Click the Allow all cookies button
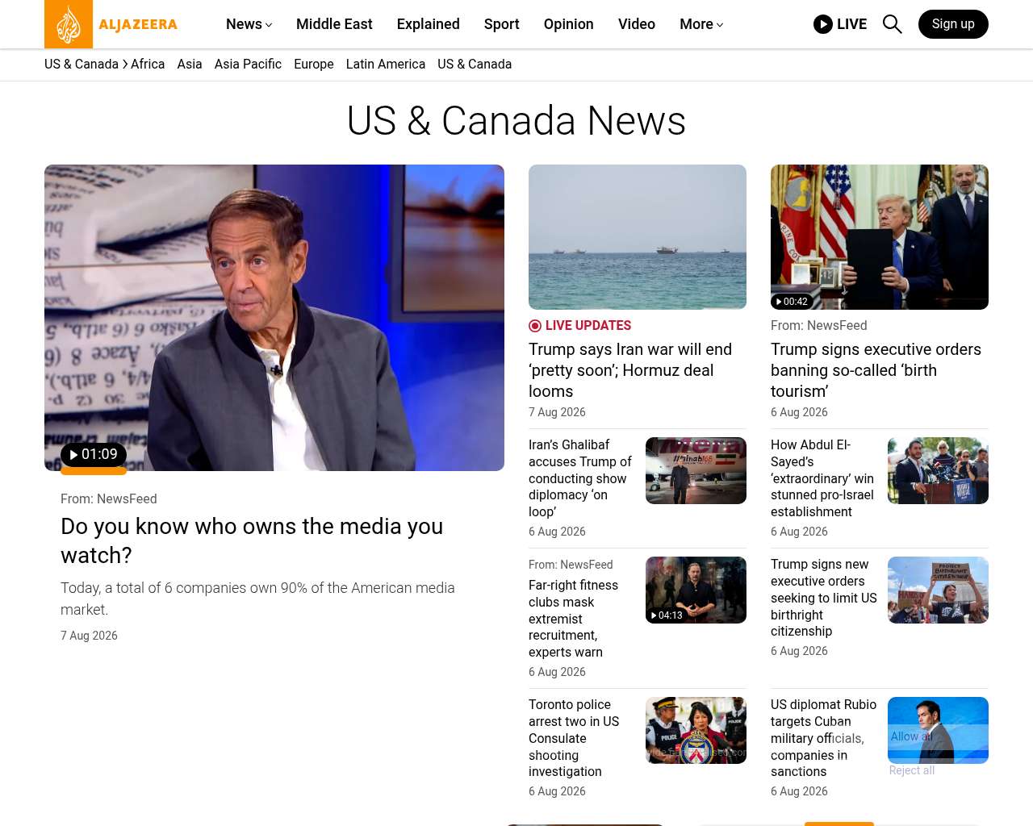The width and height of the screenshot is (1033, 826). pos(911,736)
